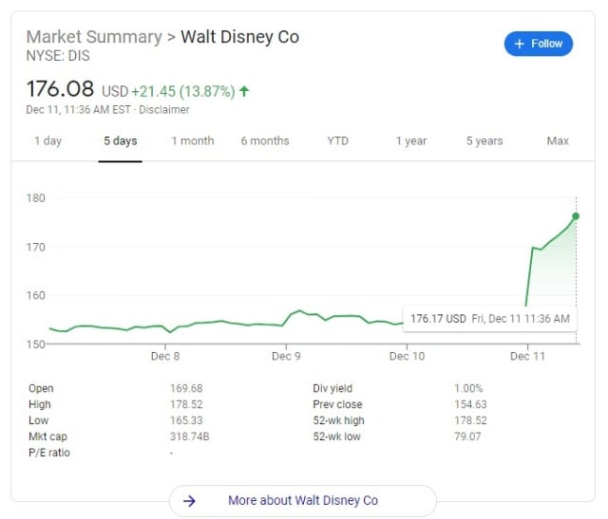
Task: Click the 176.17 USD chart tooltip
Action: point(490,319)
